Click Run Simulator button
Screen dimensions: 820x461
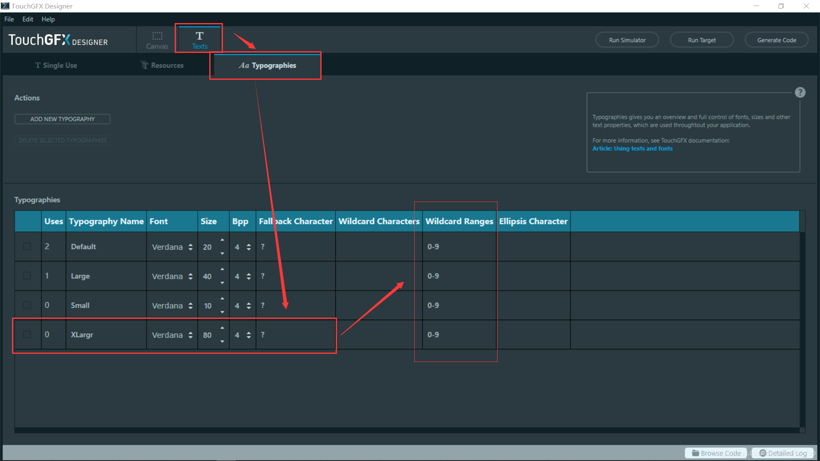627,39
